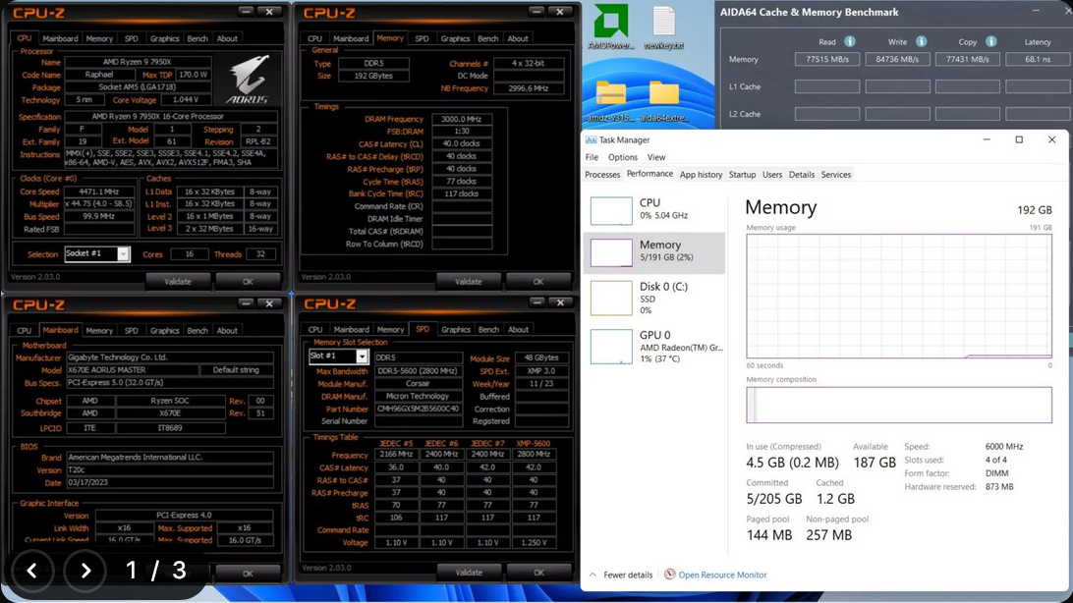Go to previous image with left arrow
Screen dimensions: 1073x603
click(x=31, y=571)
